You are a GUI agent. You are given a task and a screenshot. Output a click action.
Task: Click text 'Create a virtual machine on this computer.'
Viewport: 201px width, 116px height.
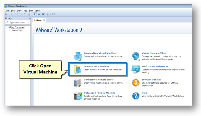pyautogui.click(x=103, y=56)
